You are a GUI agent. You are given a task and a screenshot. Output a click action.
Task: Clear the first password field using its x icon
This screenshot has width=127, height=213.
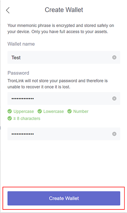point(114,98)
